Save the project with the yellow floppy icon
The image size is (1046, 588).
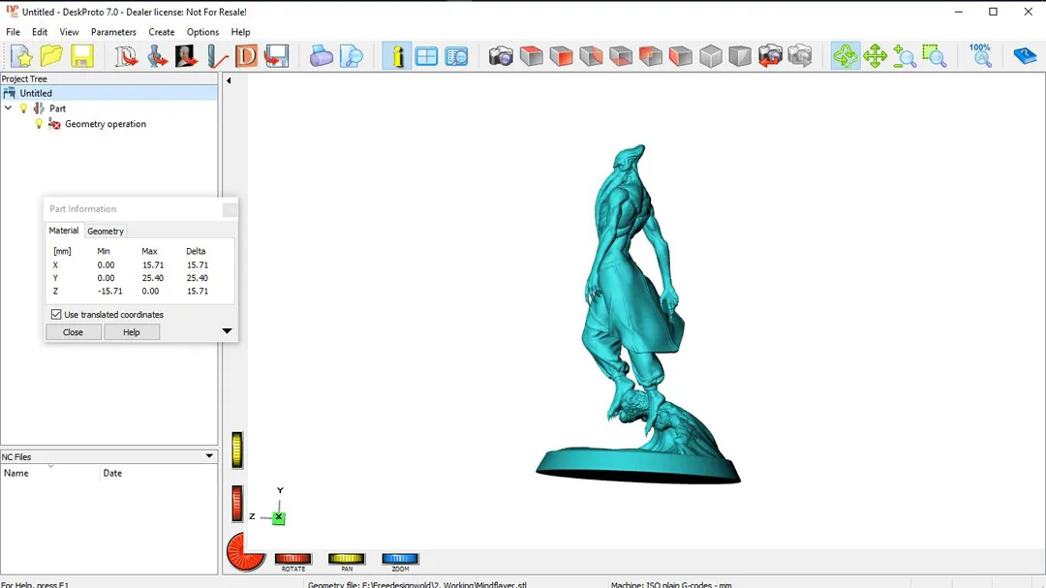[82, 57]
